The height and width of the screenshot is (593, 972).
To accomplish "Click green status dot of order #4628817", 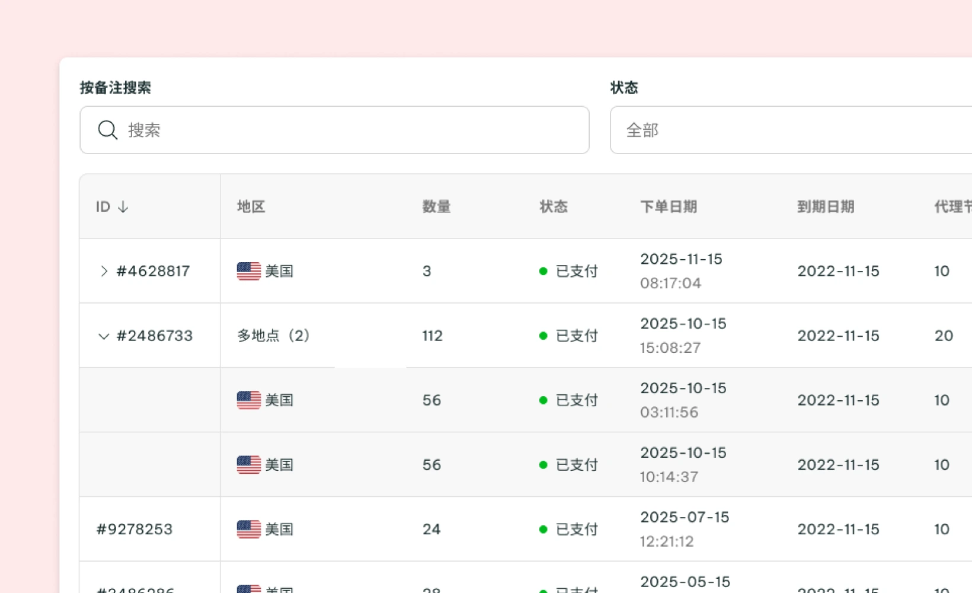I will click(543, 271).
